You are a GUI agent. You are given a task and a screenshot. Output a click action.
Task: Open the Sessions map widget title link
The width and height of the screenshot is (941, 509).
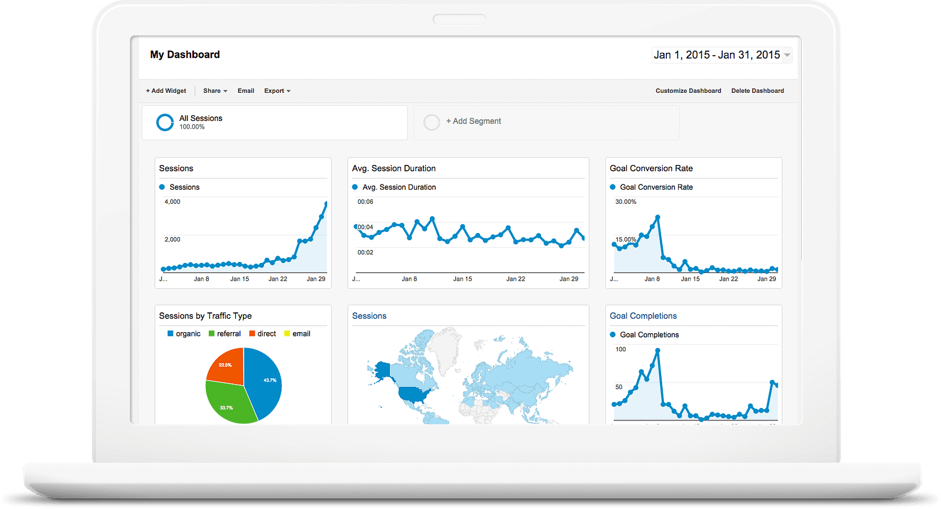tap(369, 316)
